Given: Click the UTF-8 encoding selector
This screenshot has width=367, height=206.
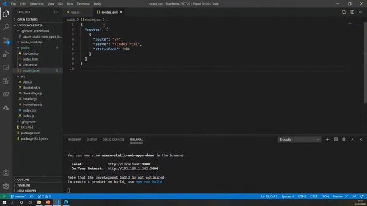Looking at the screenshot, I should (x=302, y=196).
